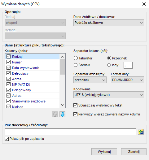Image resolution: width=149 pixels, height=160 pixels.
Task: Click column list scroll-up arrow
Action: coord(62,57)
